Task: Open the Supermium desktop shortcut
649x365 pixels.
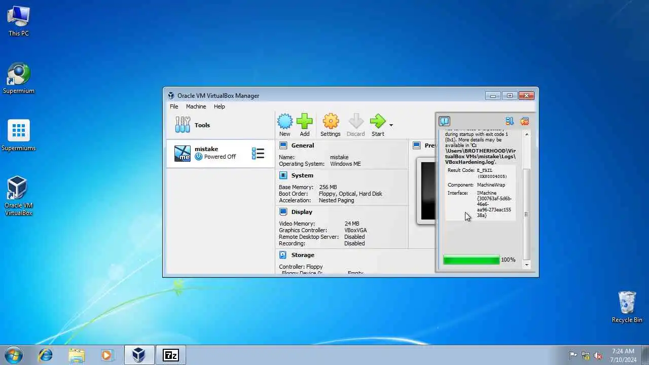Action: click(x=18, y=79)
